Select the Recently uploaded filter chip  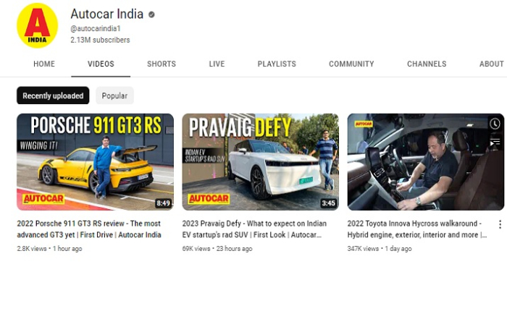(53, 95)
